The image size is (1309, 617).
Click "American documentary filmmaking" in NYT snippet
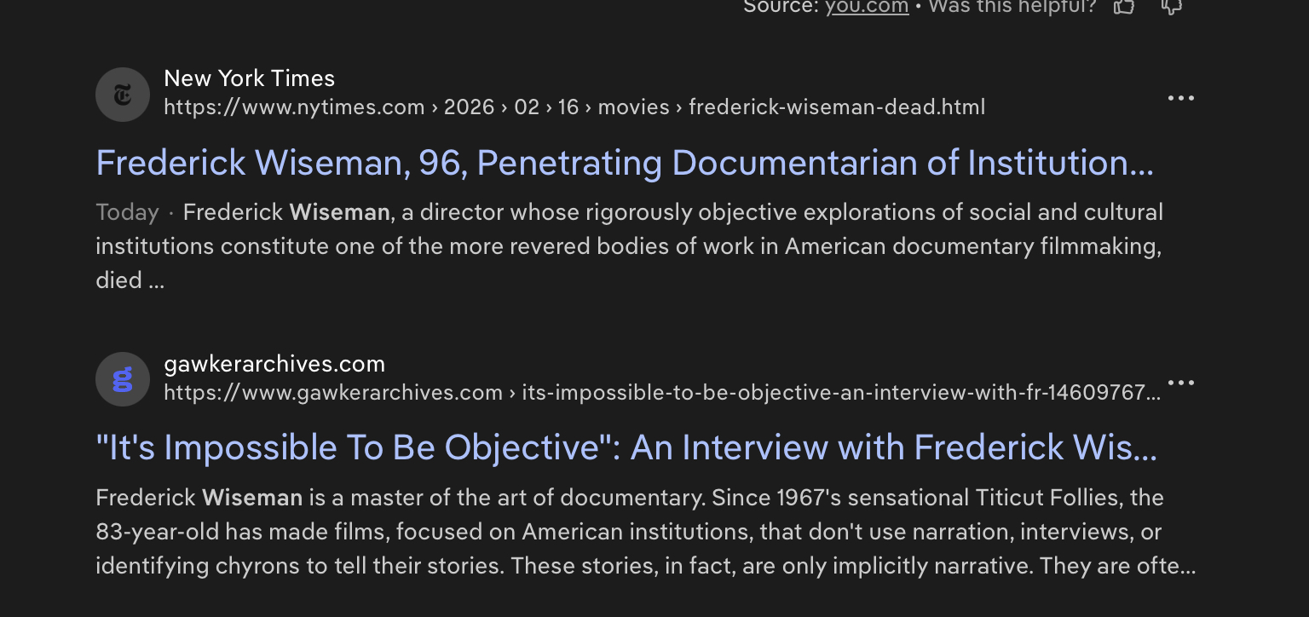tap(972, 246)
